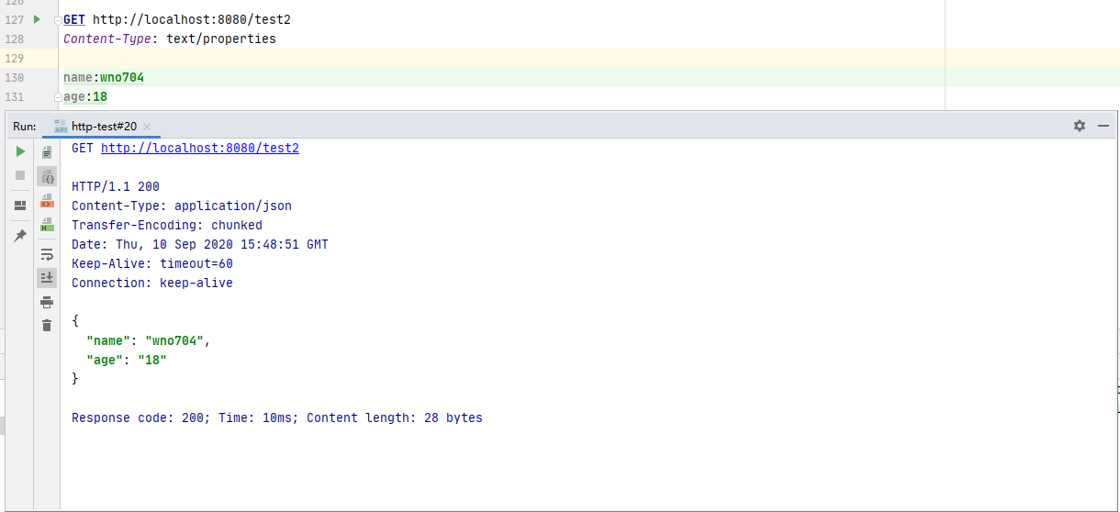Open localhost:8080/test2 link in output
The width and height of the screenshot is (1120, 512).
coord(199,148)
